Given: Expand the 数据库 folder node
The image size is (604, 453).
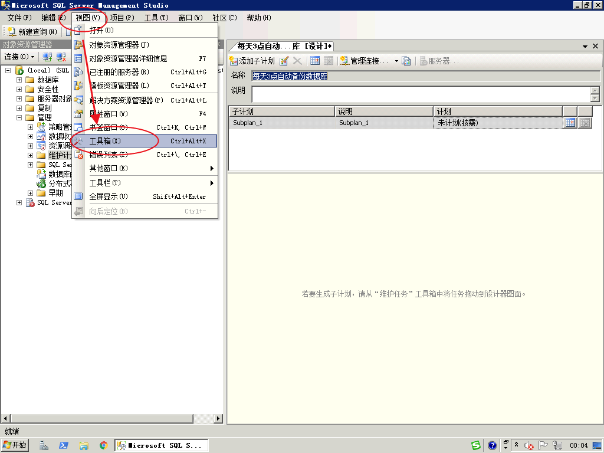Looking at the screenshot, I should click(19, 80).
